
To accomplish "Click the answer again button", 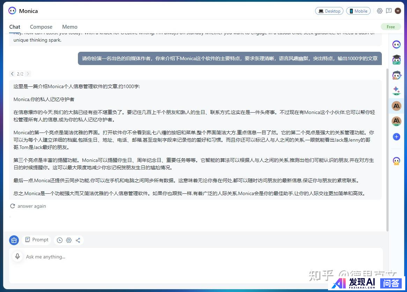I will coord(28,206).
